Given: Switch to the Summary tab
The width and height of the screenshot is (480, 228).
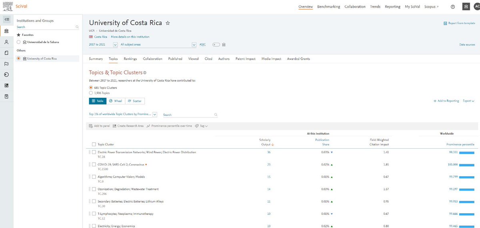Looking at the screenshot, I should pos(96,59).
